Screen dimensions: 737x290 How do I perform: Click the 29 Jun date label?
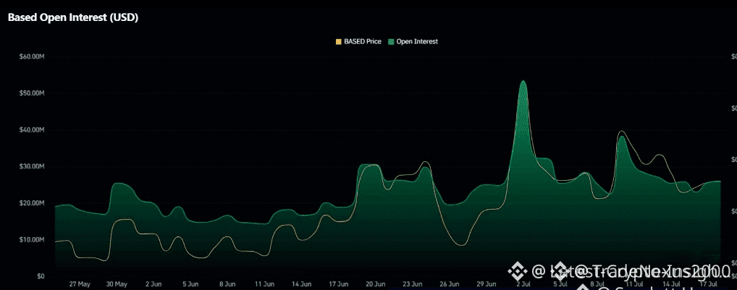coord(487,284)
